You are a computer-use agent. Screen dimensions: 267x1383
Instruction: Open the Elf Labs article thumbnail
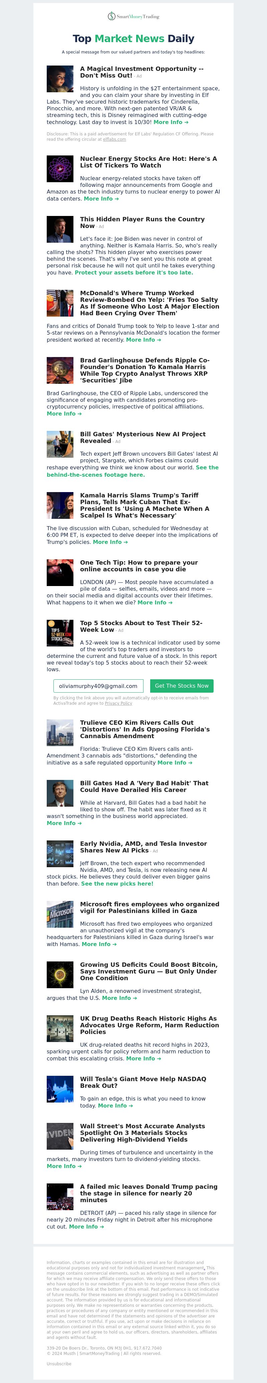pos(60,79)
